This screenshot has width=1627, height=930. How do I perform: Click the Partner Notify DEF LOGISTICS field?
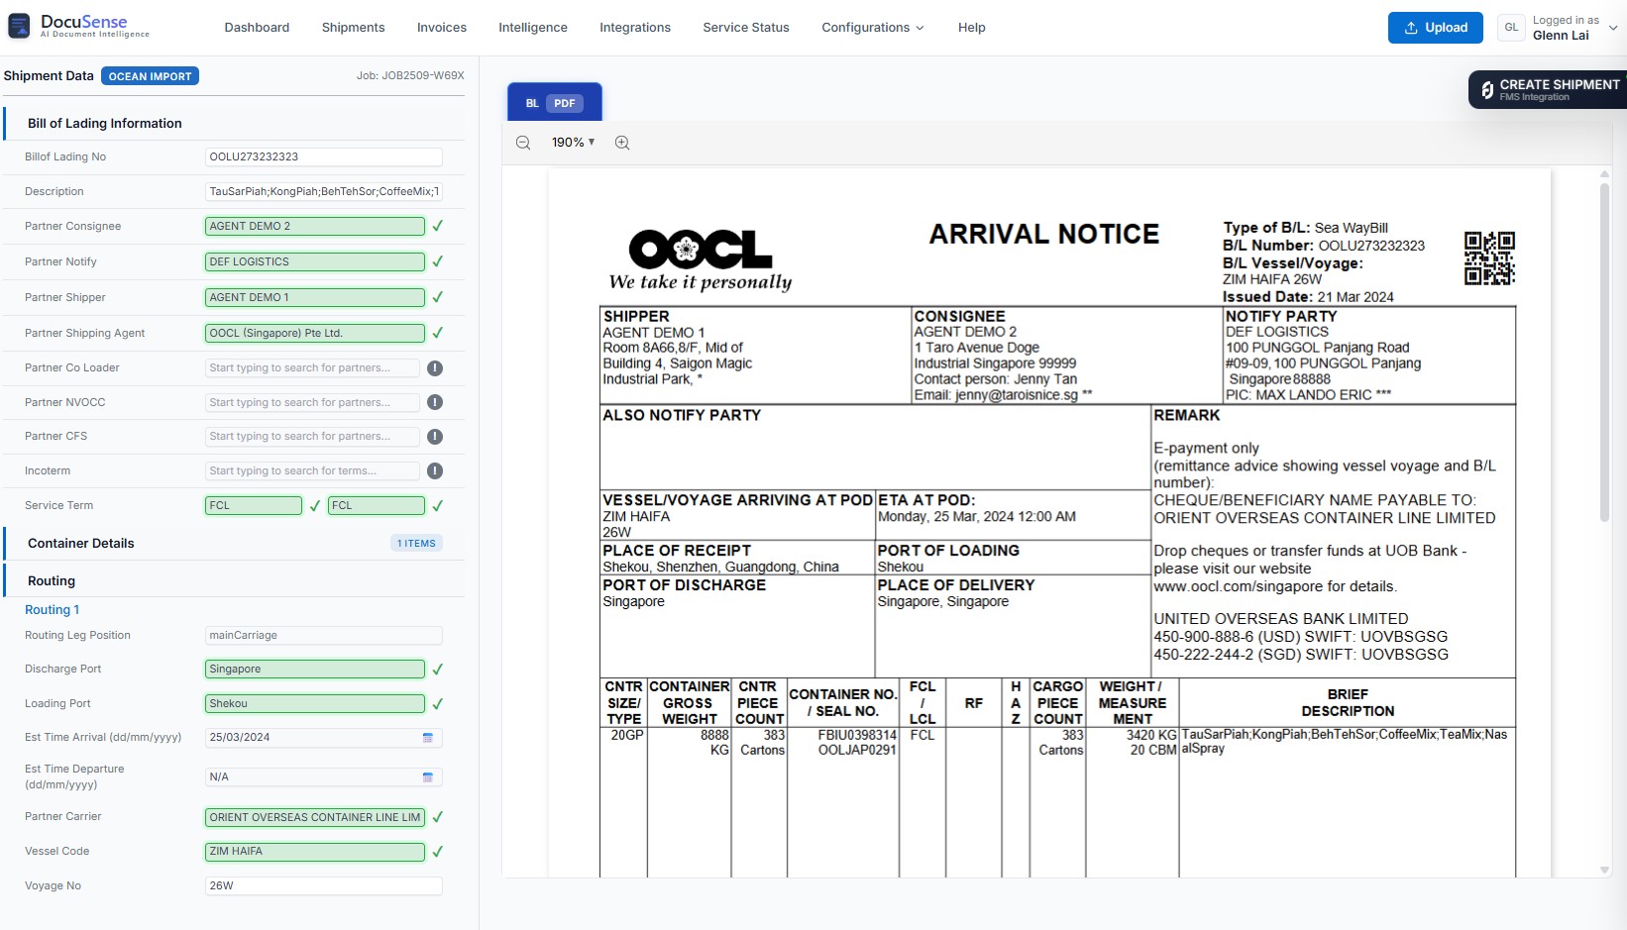coord(315,261)
